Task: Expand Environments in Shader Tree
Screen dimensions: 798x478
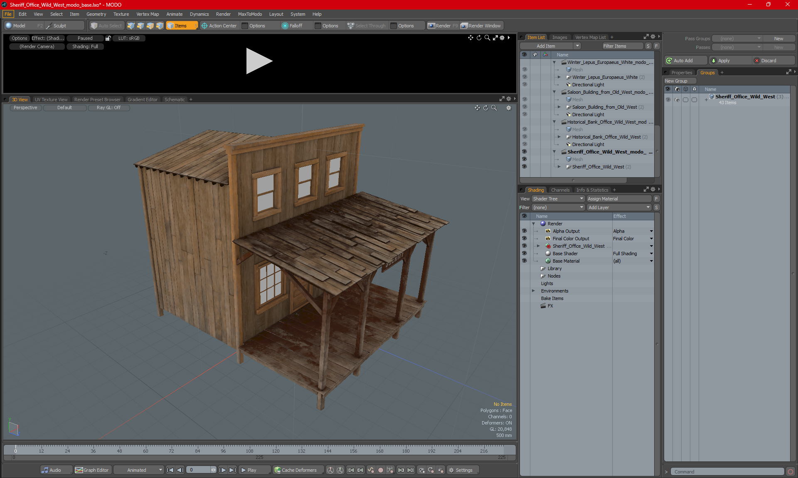Action: click(534, 291)
